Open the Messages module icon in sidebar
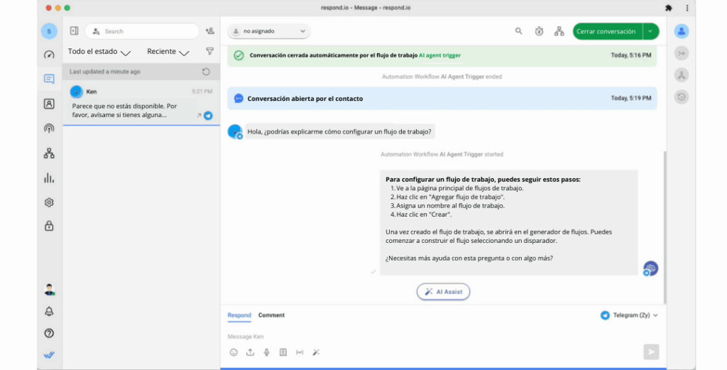The width and height of the screenshot is (727, 370). pos(49,79)
